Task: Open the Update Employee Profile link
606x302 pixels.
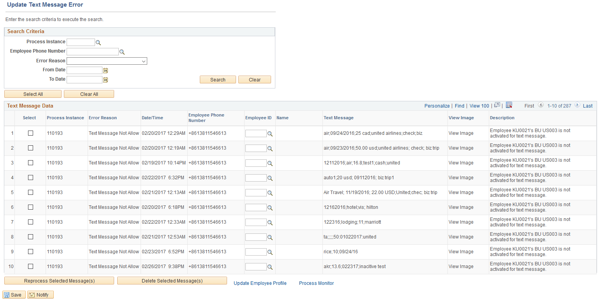Action: pyautogui.click(x=260, y=283)
